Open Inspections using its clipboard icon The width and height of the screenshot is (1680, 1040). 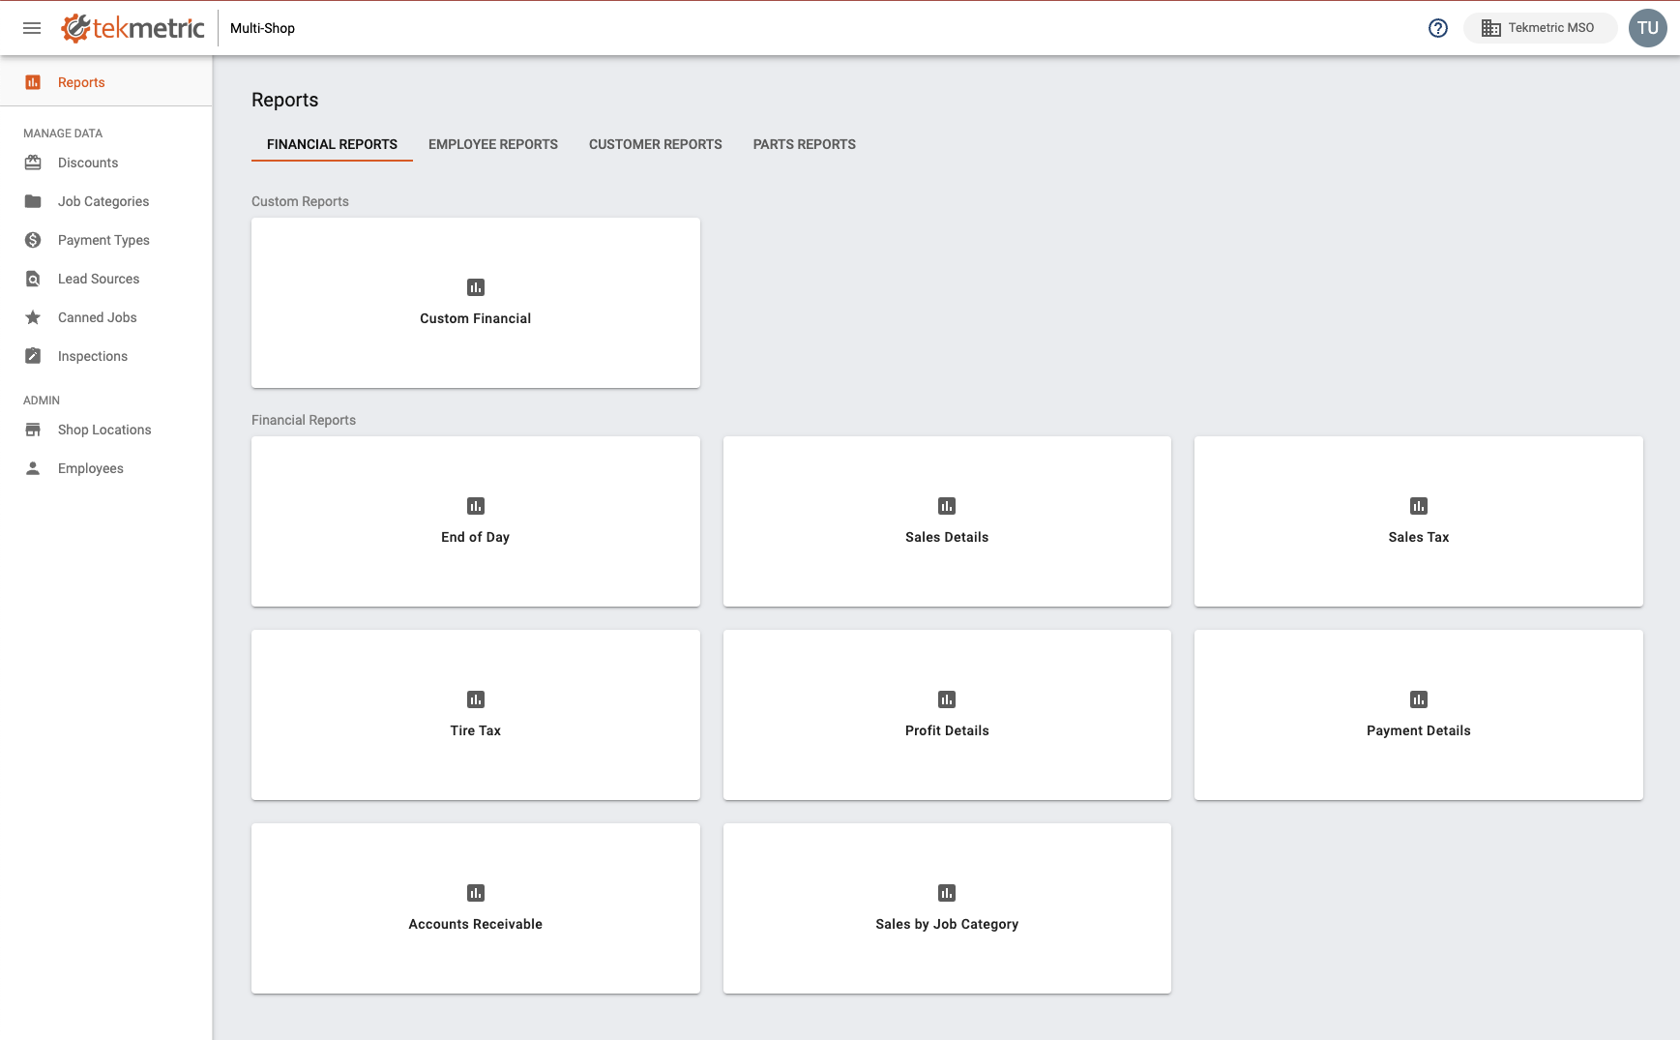[32, 356]
